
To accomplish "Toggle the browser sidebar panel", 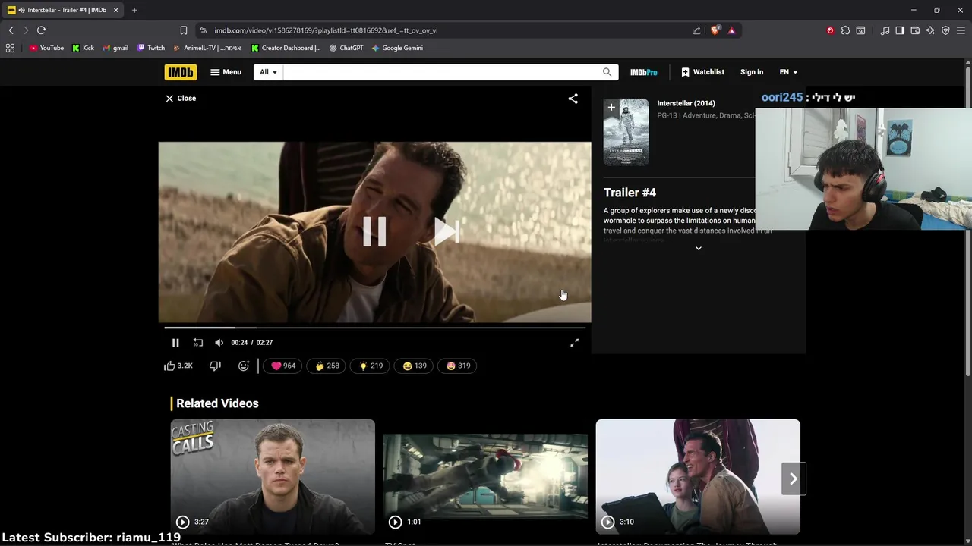I will 900,30.
